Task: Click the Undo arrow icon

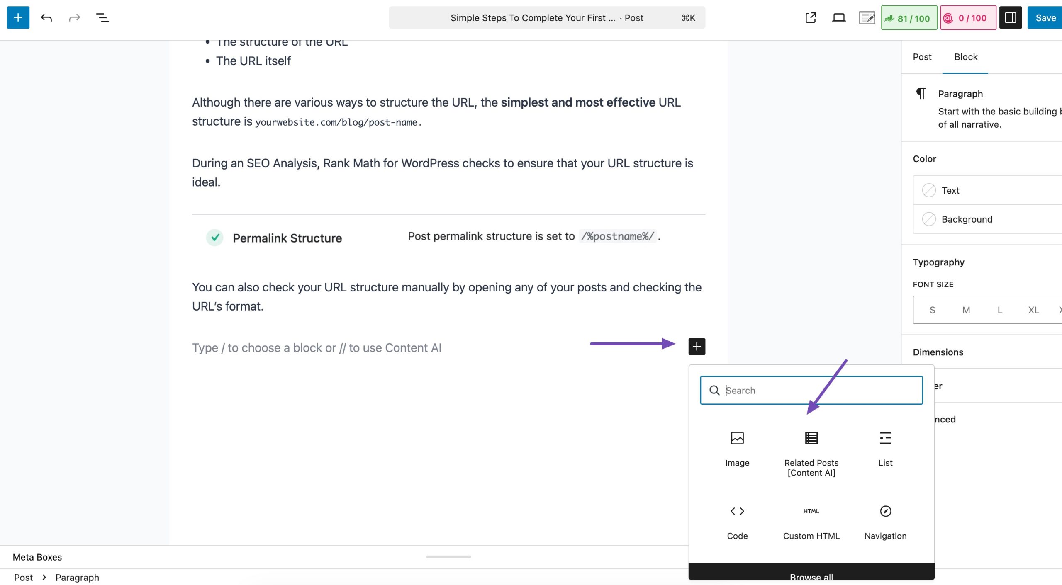Action: (46, 18)
